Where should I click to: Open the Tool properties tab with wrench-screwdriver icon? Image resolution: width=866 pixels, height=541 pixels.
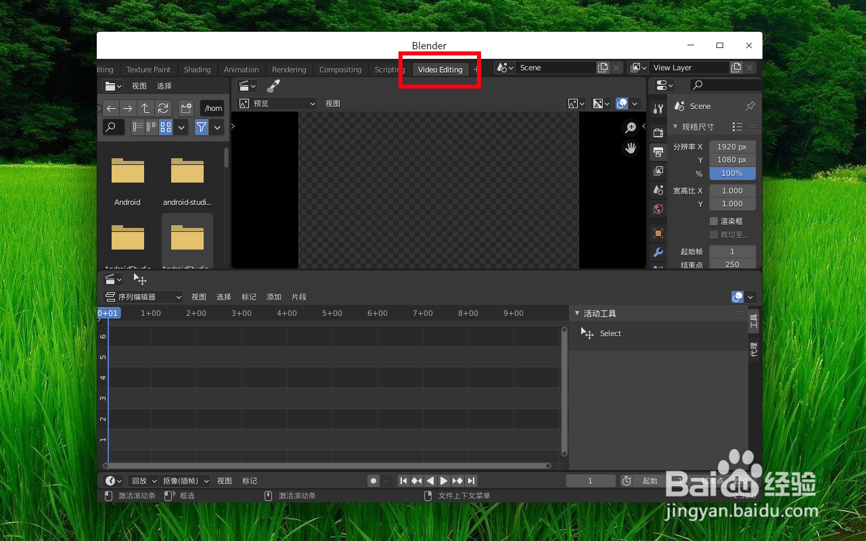[x=658, y=109]
